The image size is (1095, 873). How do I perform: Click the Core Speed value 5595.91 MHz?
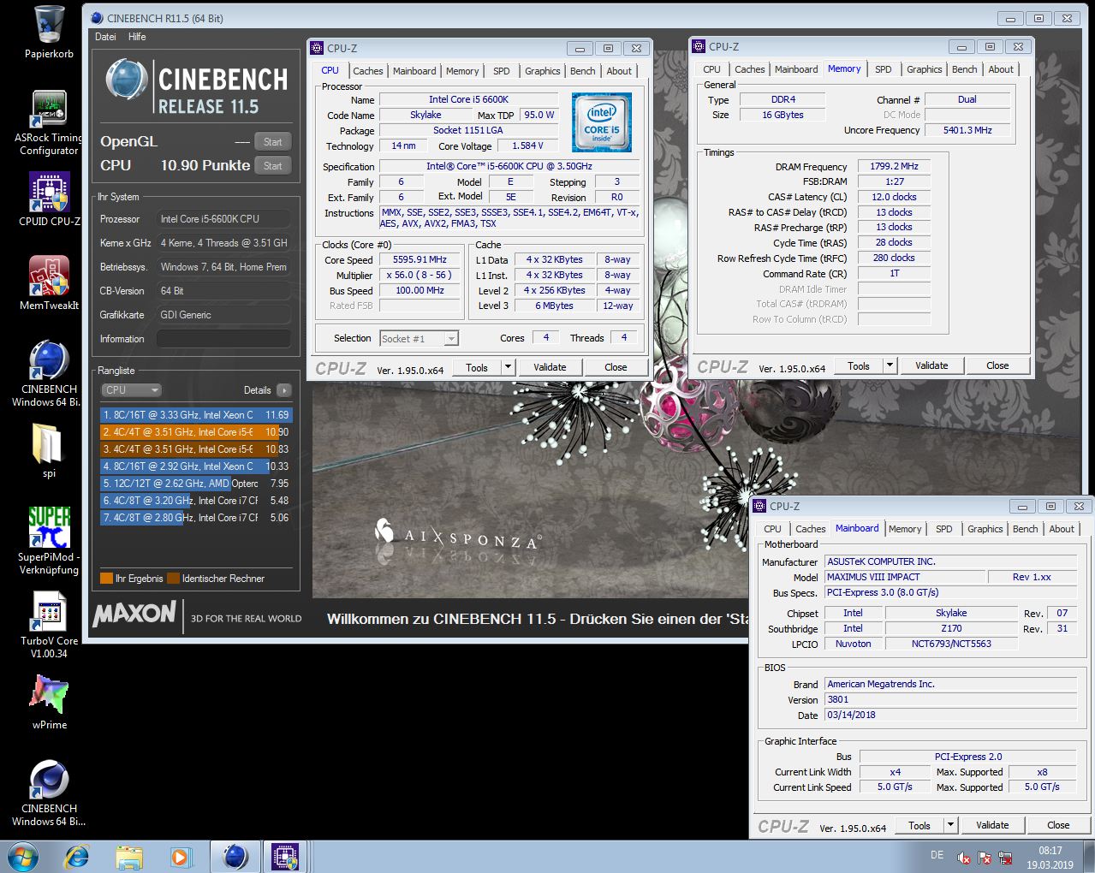[420, 259]
